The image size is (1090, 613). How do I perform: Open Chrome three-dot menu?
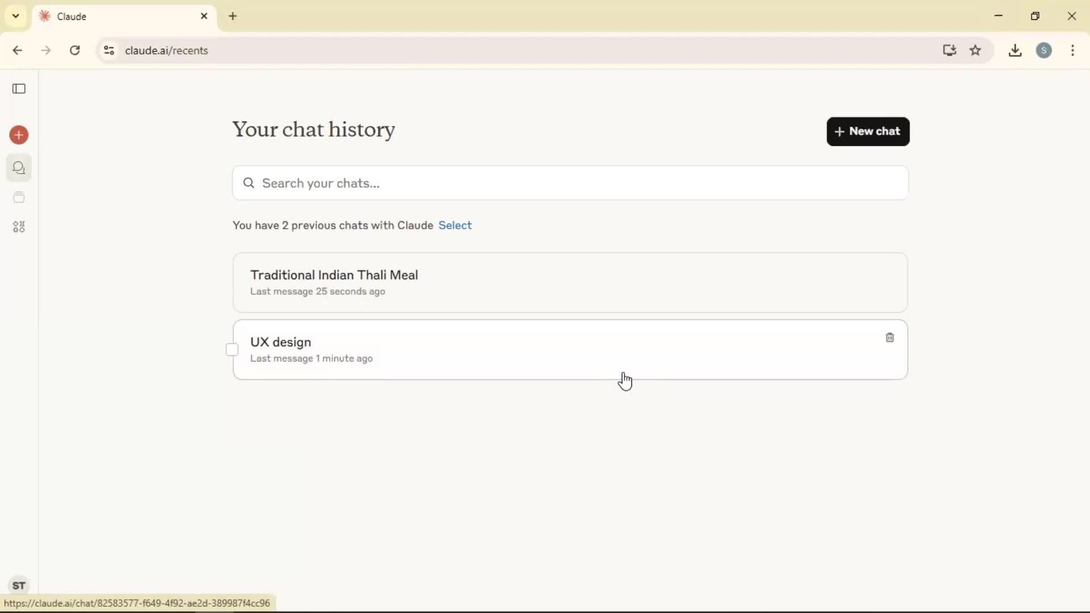pyautogui.click(x=1073, y=51)
